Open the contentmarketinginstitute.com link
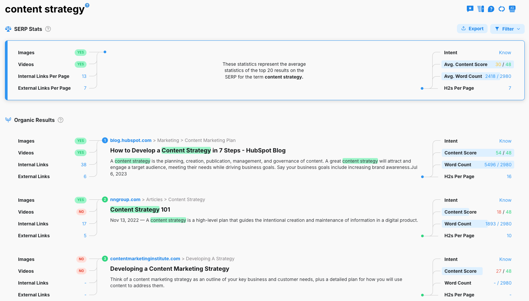The height and width of the screenshot is (301, 529). click(145, 259)
